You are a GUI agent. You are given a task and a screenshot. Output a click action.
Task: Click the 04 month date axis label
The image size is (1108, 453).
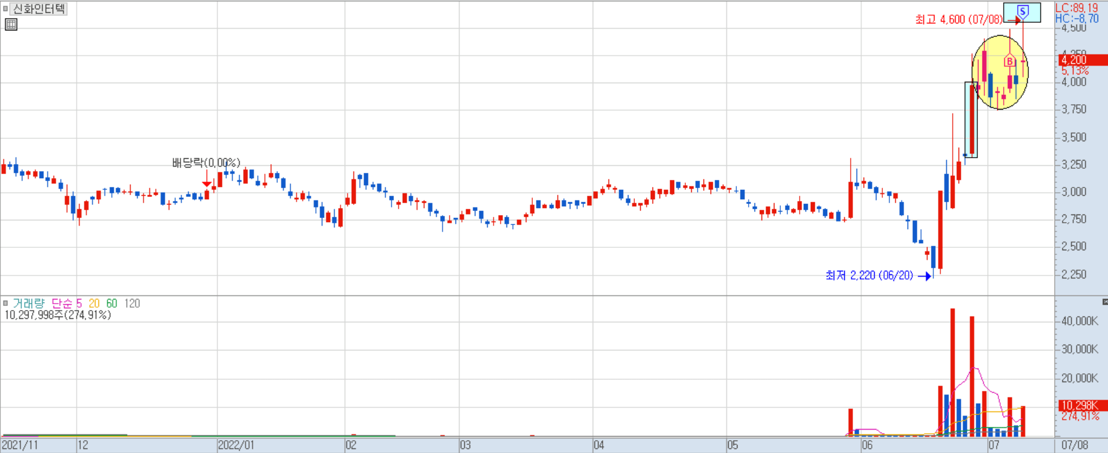[x=599, y=445]
